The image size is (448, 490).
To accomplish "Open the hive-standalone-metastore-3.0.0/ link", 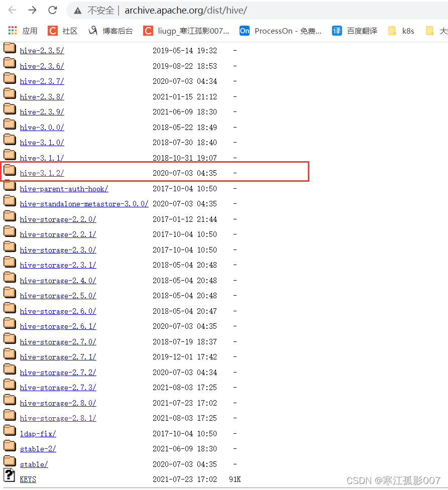I will [x=84, y=204].
